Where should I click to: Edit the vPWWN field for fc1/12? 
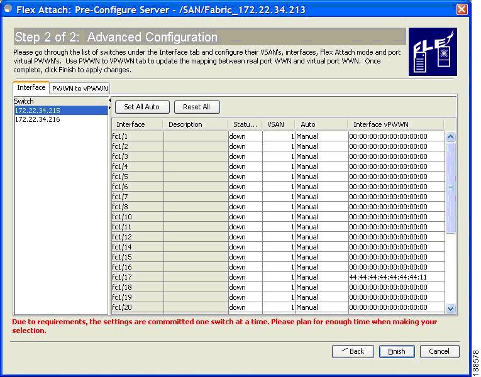[x=396, y=237]
